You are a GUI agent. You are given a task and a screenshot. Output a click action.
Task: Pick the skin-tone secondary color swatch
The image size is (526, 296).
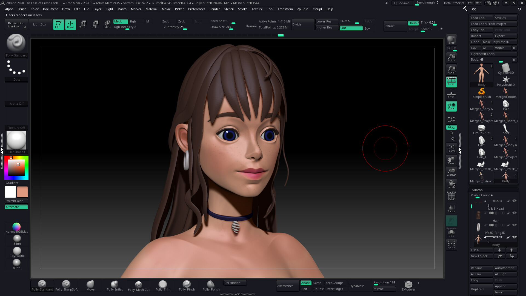click(x=22, y=192)
